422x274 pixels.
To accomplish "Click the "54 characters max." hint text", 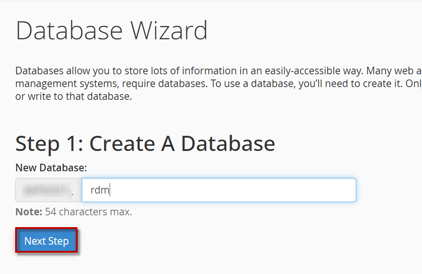I will point(88,212).
